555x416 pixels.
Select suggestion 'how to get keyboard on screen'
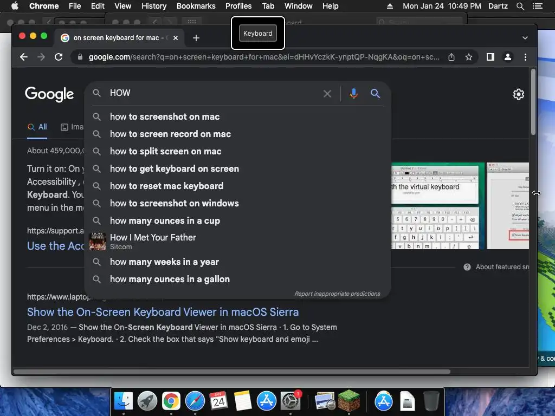click(237, 169)
